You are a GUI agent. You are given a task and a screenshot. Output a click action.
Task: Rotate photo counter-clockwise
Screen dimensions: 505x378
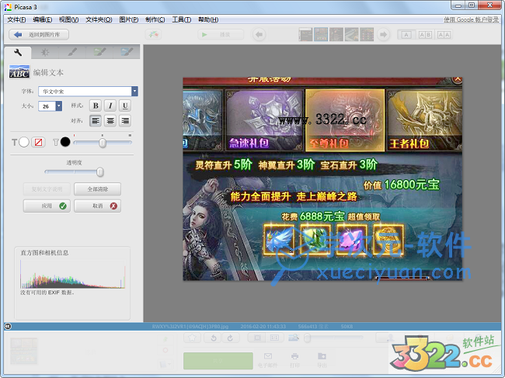tap(213, 338)
